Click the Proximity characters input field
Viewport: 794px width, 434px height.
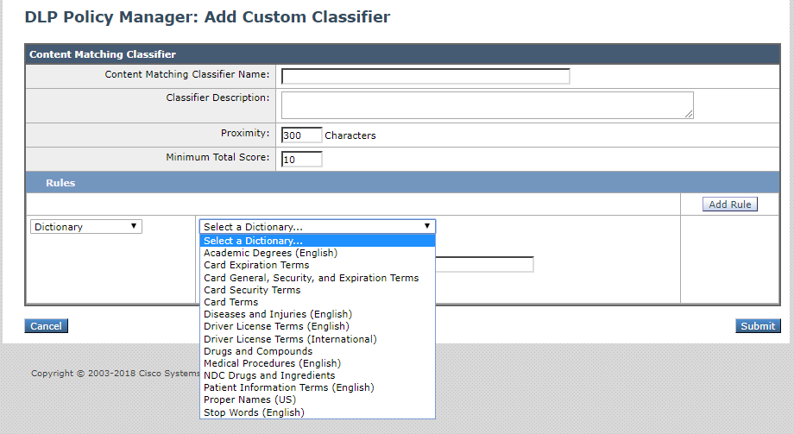tap(301, 135)
